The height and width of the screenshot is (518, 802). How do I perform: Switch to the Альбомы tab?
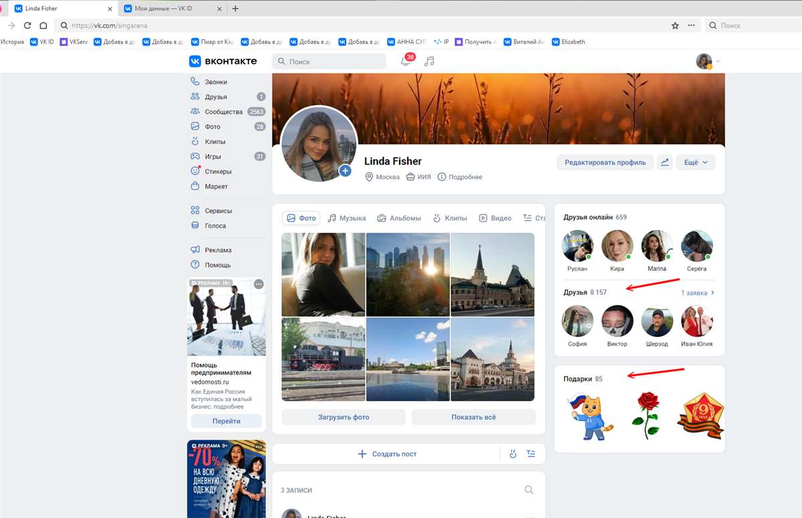point(399,218)
